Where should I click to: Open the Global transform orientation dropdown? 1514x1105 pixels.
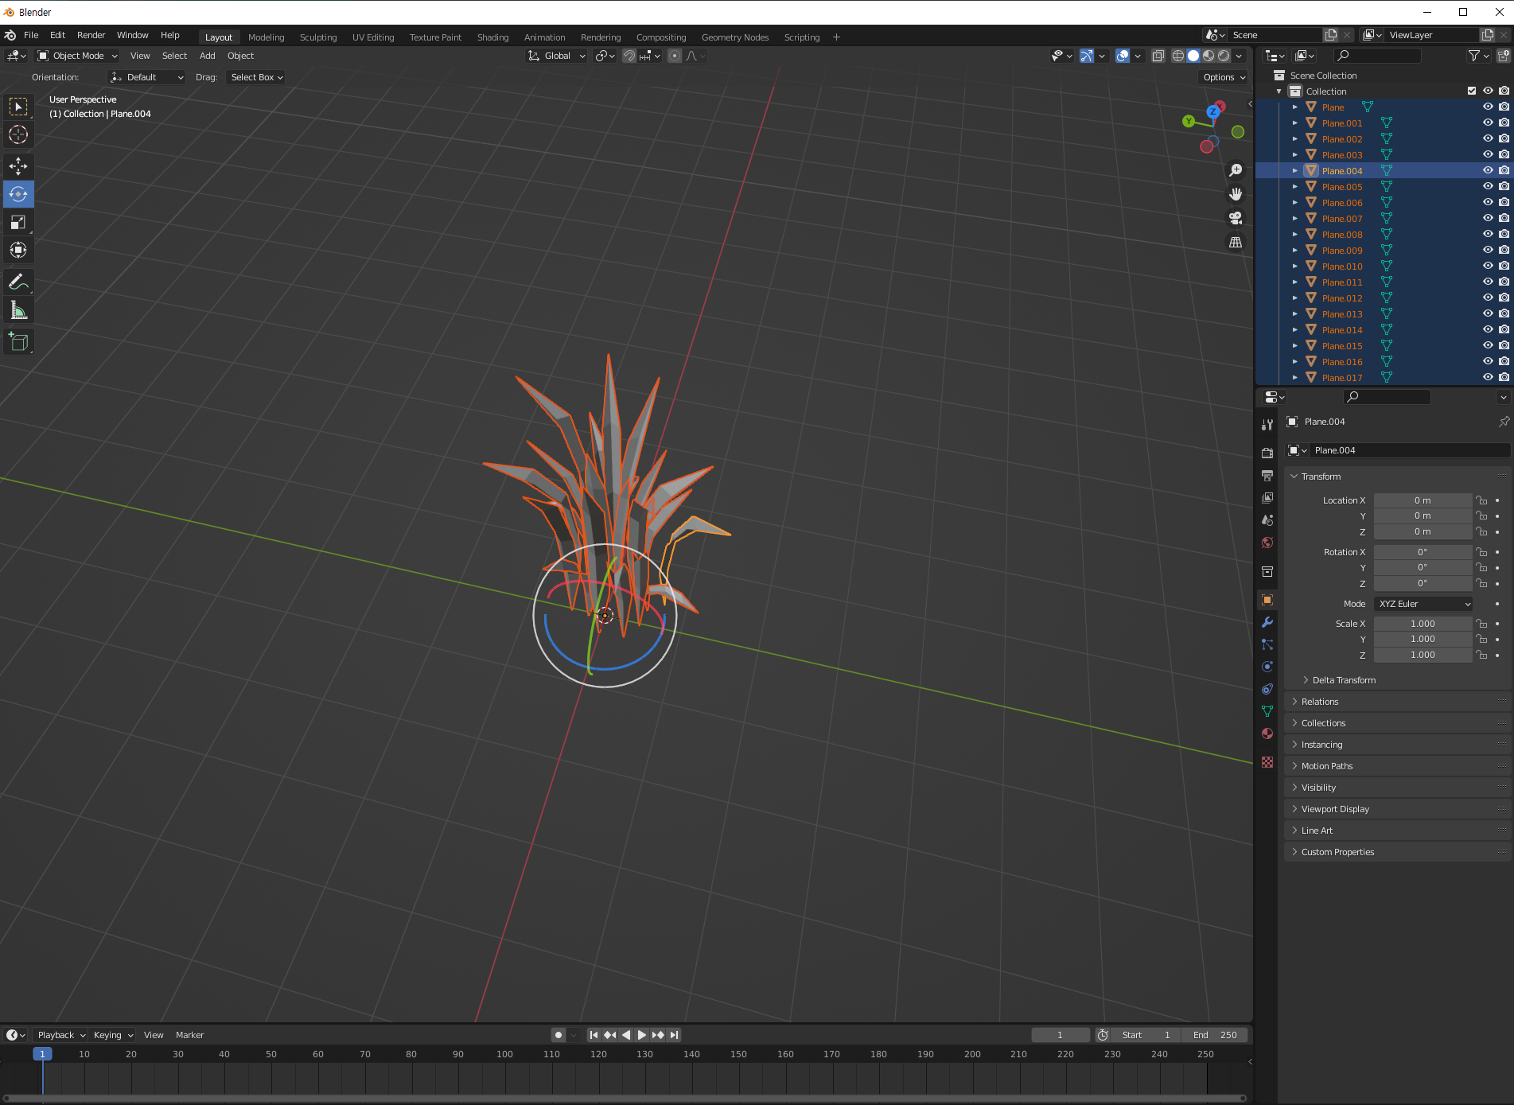(557, 56)
